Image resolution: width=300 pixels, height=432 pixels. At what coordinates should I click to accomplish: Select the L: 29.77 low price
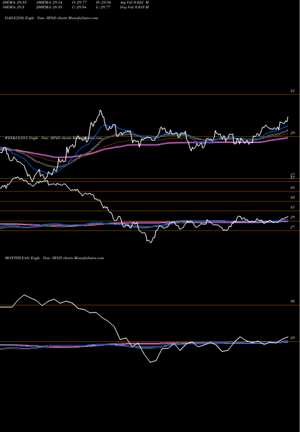pos(103,7)
